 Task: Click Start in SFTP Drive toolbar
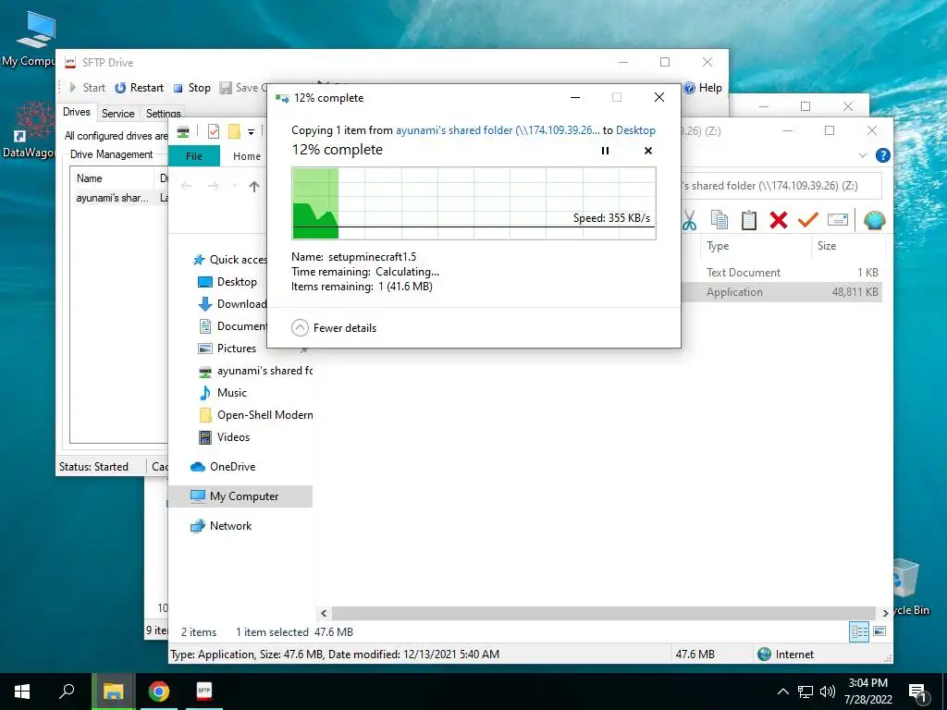click(x=88, y=88)
